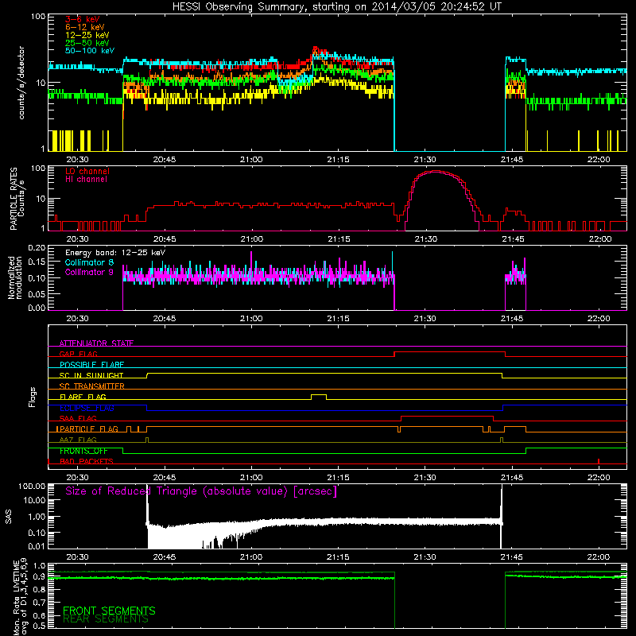The image size is (636, 636).
Task: Select the 3-6 keV legend label
Action: (x=83, y=19)
